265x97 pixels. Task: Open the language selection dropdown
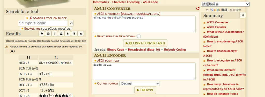(x=225, y=4)
